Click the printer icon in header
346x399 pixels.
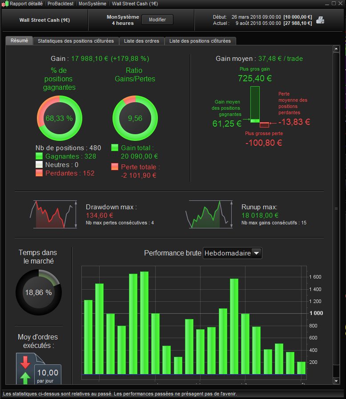point(320,20)
